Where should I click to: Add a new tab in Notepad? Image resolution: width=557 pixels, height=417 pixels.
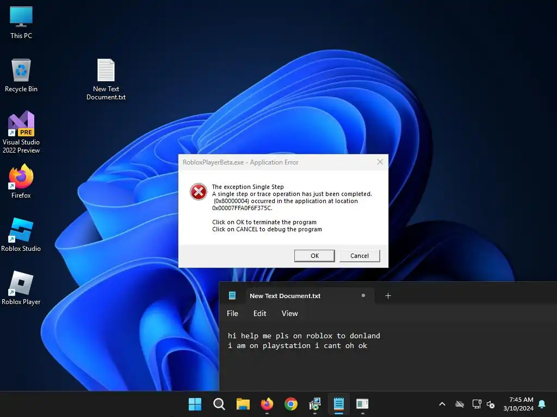tap(388, 296)
